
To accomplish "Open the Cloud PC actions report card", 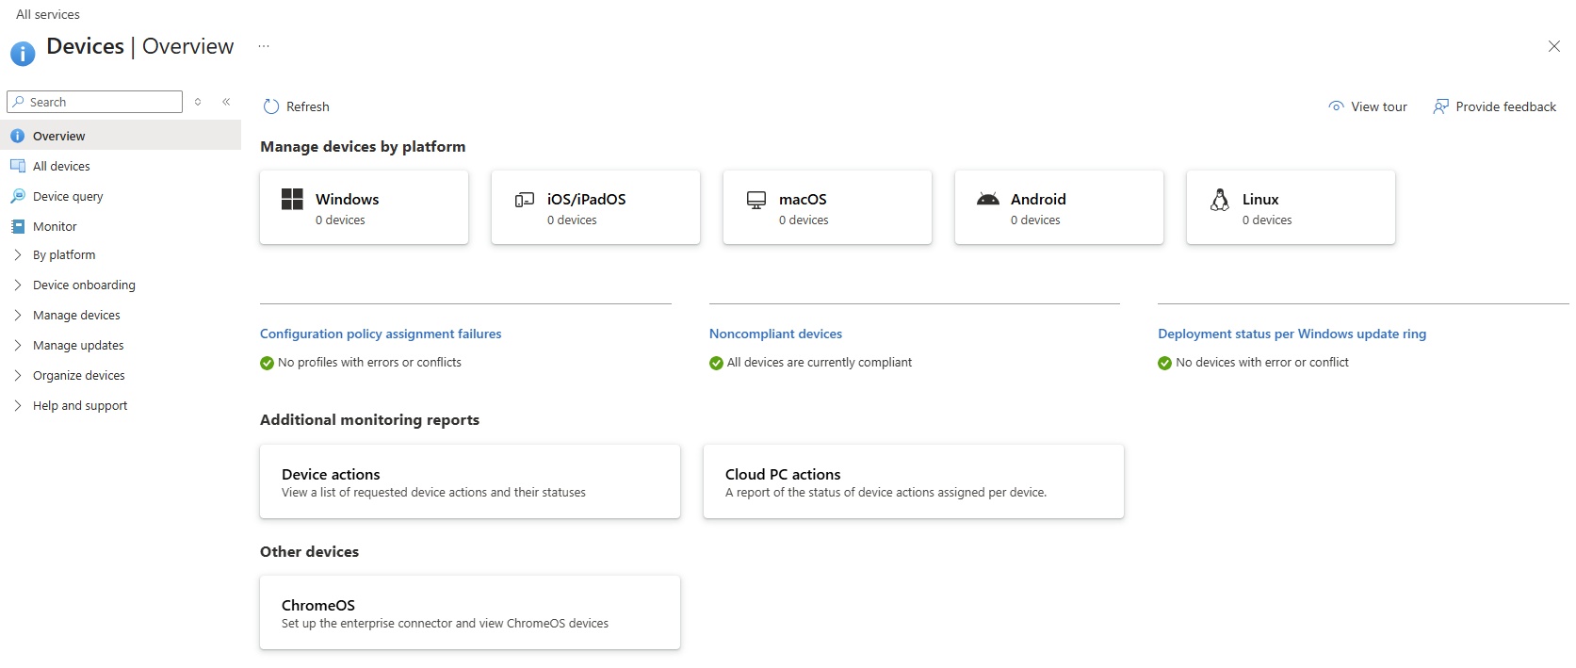I will click(x=913, y=481).
